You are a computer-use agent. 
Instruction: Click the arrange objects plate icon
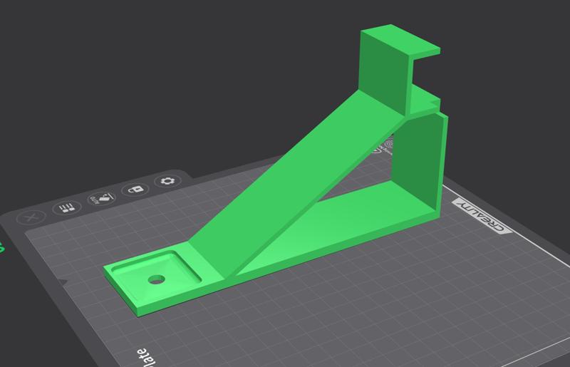click(x=67, y=208)
